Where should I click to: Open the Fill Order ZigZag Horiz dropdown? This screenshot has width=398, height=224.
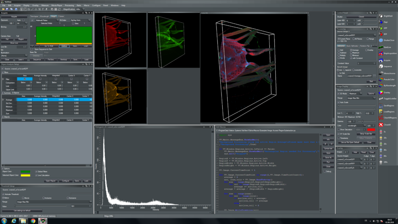tap(89, 20)
